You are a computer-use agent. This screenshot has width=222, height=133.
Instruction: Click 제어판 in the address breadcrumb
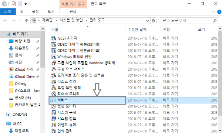click(x=47, y=20)
